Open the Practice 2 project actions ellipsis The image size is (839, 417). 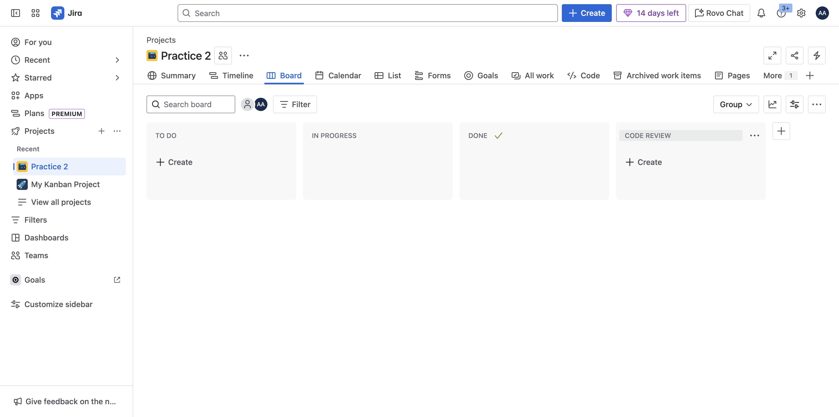click(x=244, y=56)
